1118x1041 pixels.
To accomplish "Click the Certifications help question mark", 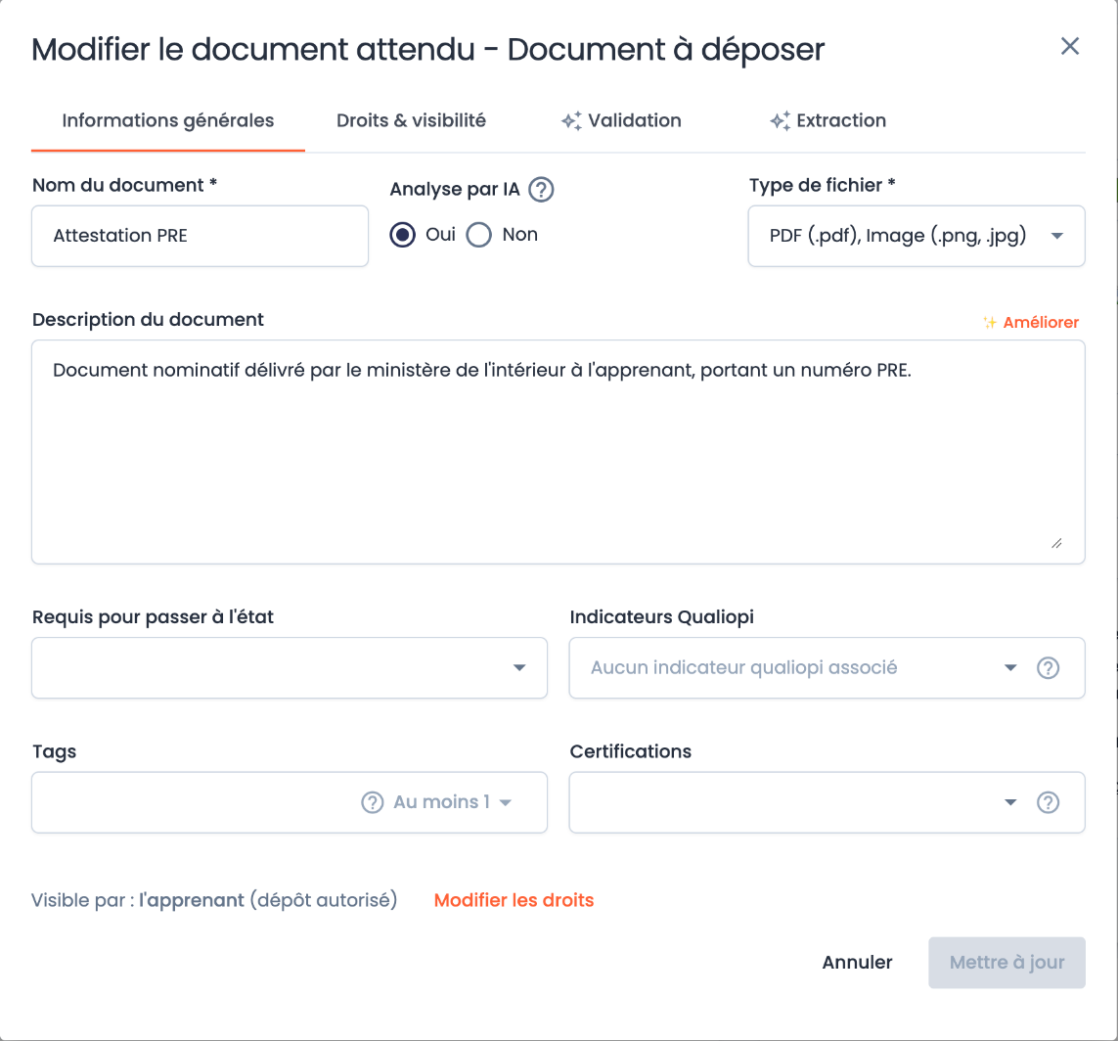I will pyautogui.click(x=1048, y=802).
